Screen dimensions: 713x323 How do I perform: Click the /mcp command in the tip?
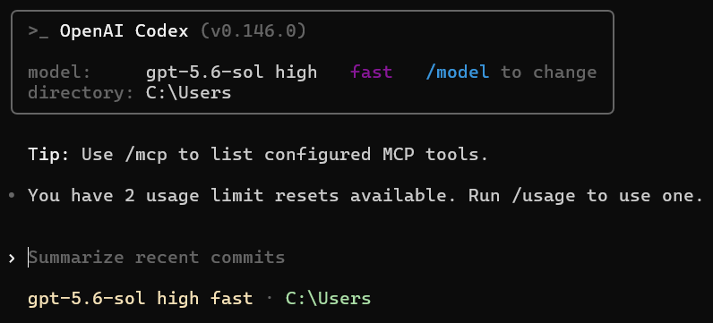pos(145,155)
